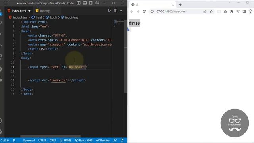
Task: Switch to the index.html editor tab
Action: click(x=19, y=11)
